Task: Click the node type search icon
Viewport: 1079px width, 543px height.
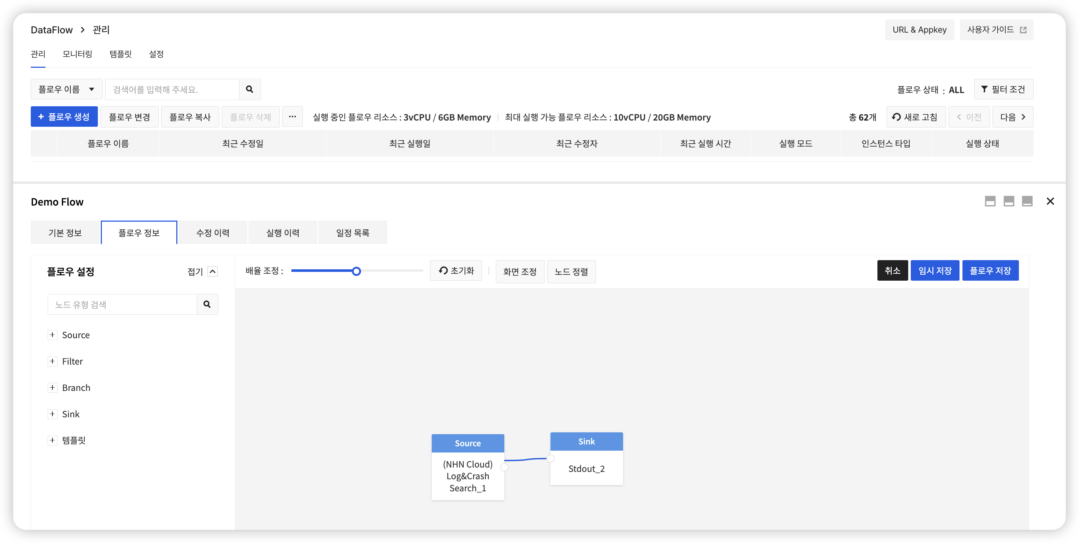Action: (207, 304)
